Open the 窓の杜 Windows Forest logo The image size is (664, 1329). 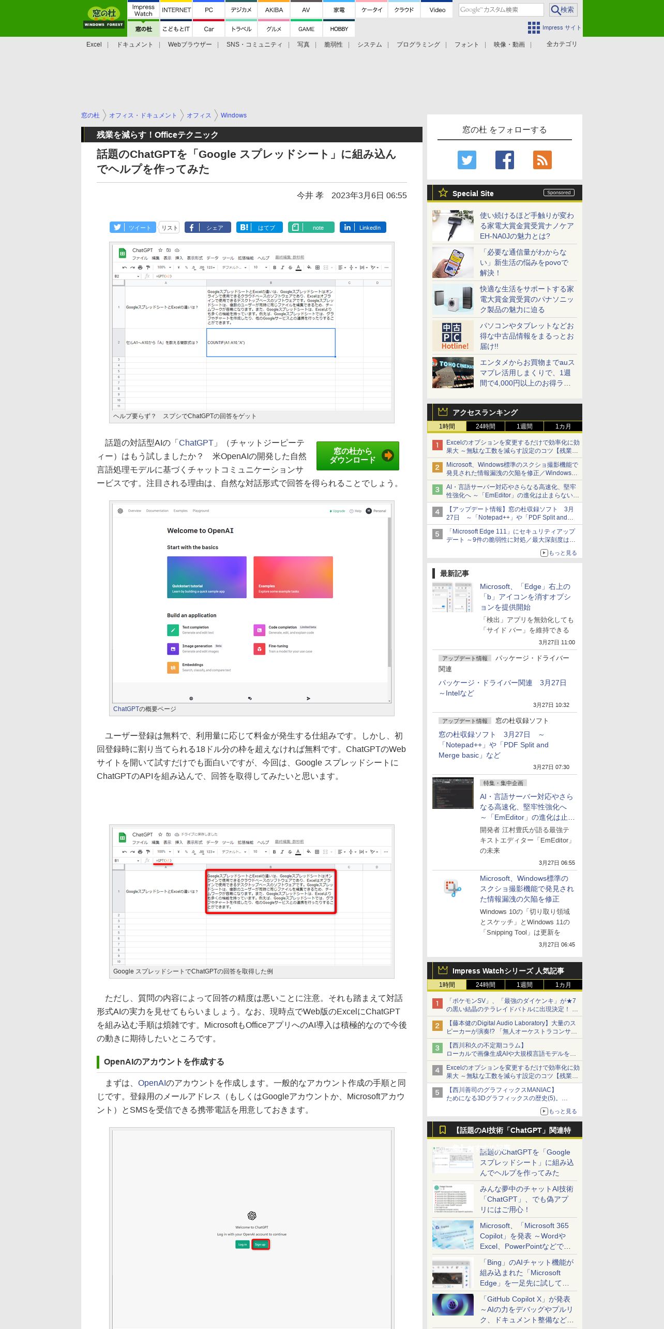point(104,18)
